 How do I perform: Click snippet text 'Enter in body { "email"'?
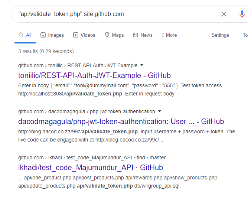tap(44, 85)
